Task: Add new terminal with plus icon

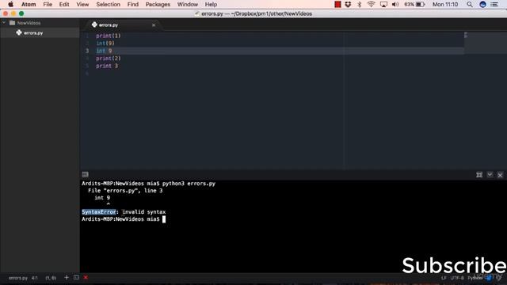Action: click(x=67, y=277)
